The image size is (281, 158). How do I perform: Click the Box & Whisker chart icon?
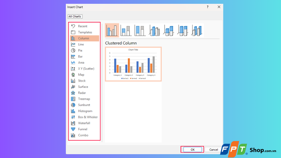pyautogui.click(x=73, y=117)
